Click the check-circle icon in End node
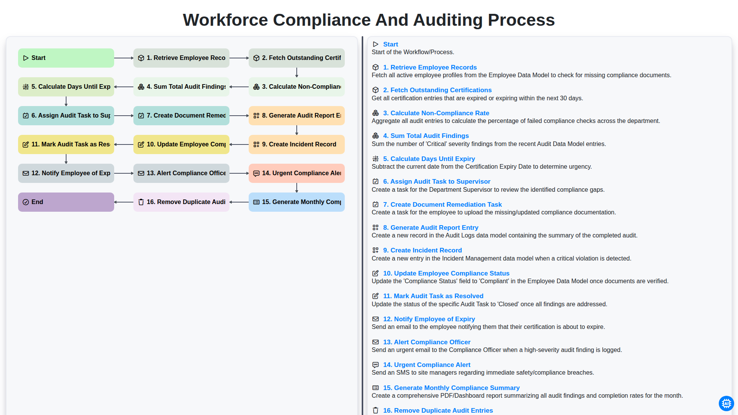738x415 pixels. (26, 202)
